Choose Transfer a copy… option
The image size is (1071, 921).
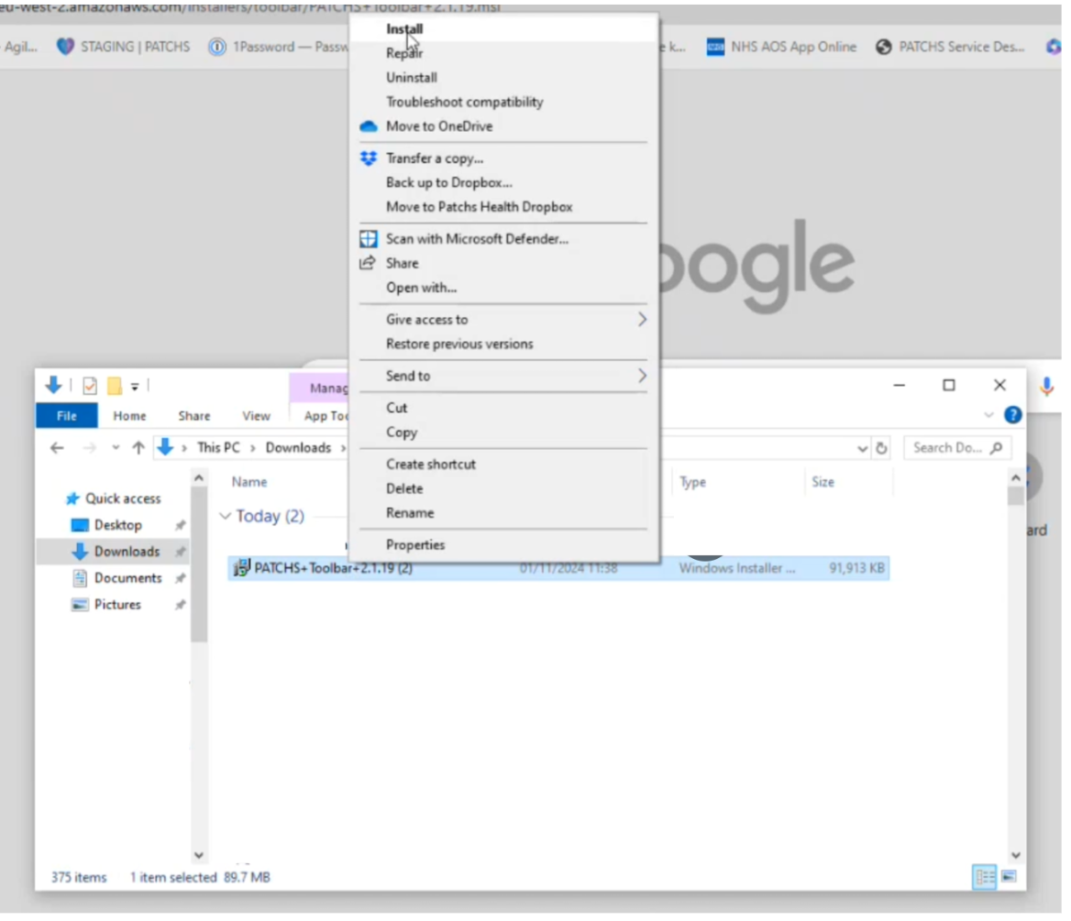(x=435, y=159)
